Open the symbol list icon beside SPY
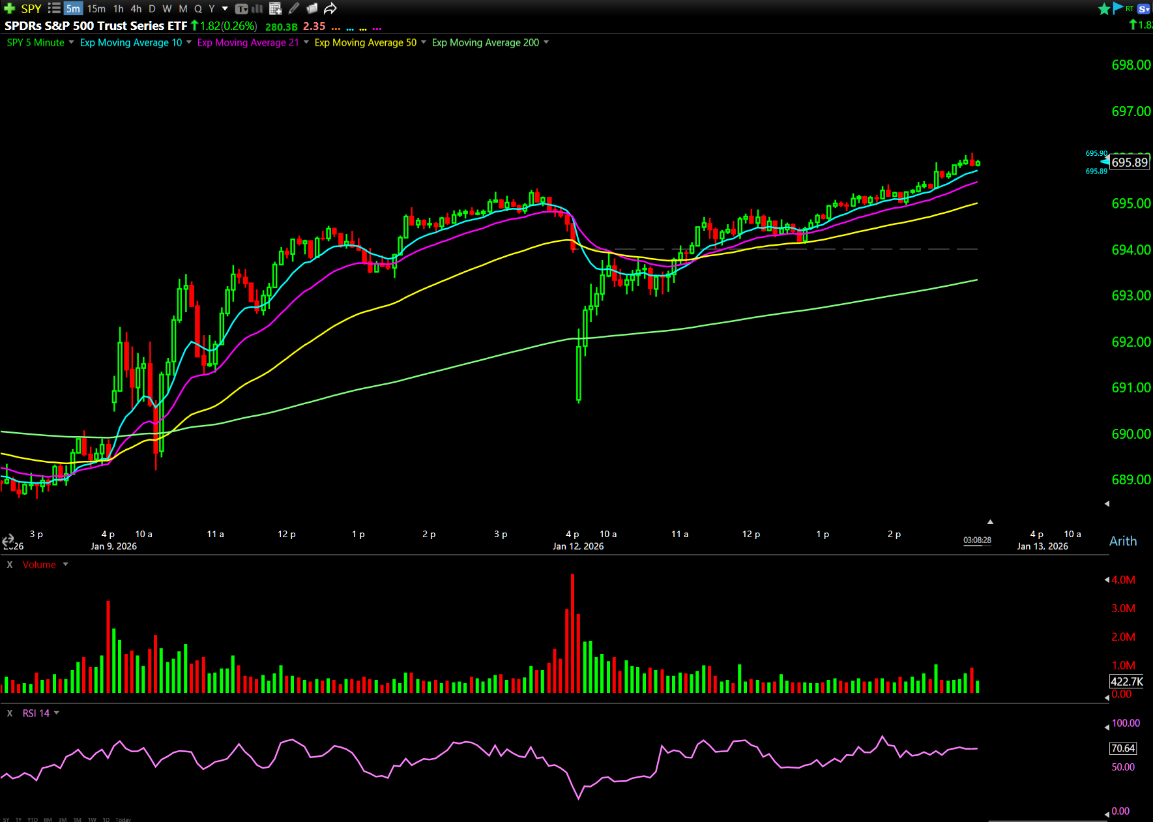 pyautogui.click(x=54, y=8)
